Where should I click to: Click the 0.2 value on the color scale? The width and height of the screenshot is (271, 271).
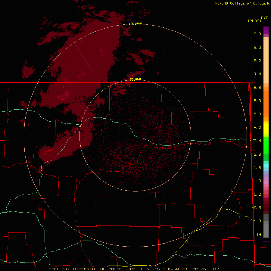tap(257, 195)
